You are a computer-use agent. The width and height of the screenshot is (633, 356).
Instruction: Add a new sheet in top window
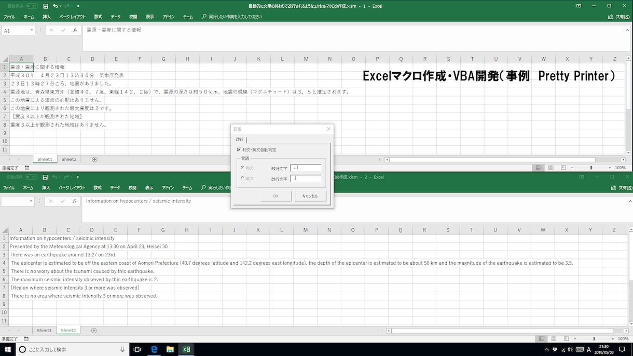coord(94,159)
